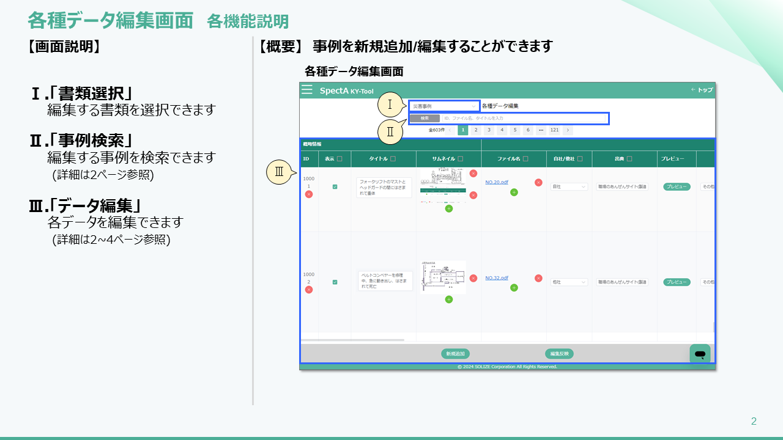Open the 災害事例 document type dropdown

pyautogui.click(x=444, y=106)
